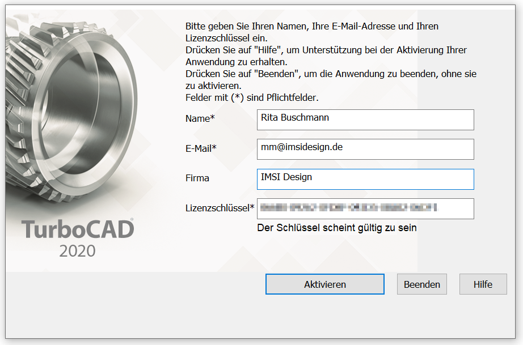Select the E-Mail input field
The height and width of the screenshot is (345, 523).
coord(365,149)
